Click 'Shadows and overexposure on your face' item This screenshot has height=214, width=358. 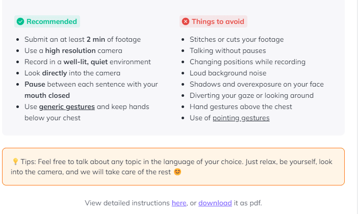(x=257, y=84)
